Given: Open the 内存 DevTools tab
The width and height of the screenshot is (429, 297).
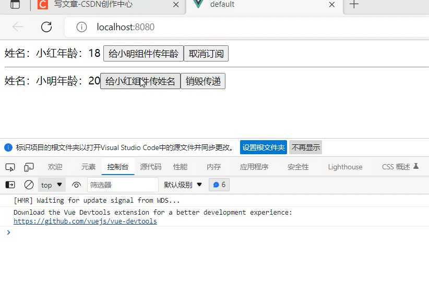Looking at the screenshot, I should pyautogui.click(x=213, y=167).
